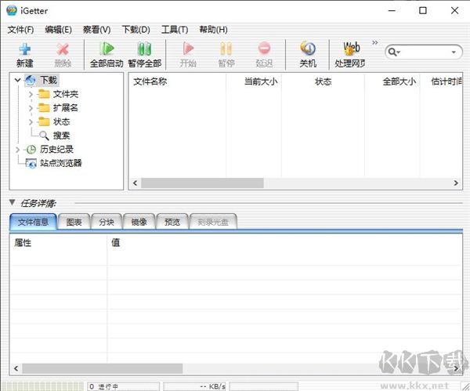
Task: Sort by 当前大小 column header
Action: [x=254, y=81]
